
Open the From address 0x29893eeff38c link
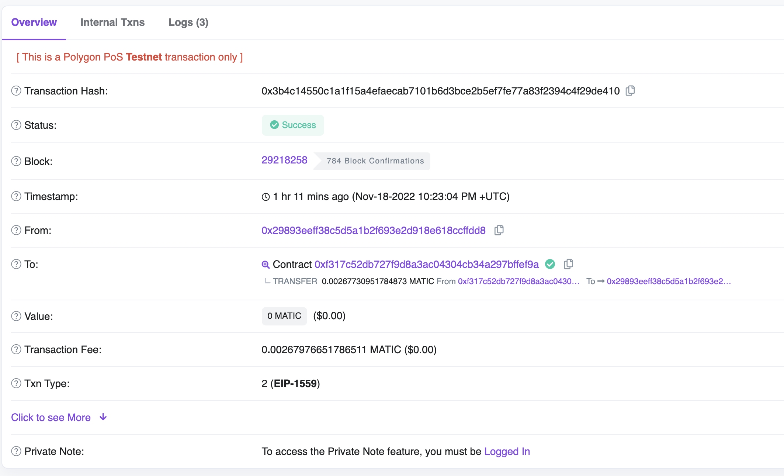(373, 230)
